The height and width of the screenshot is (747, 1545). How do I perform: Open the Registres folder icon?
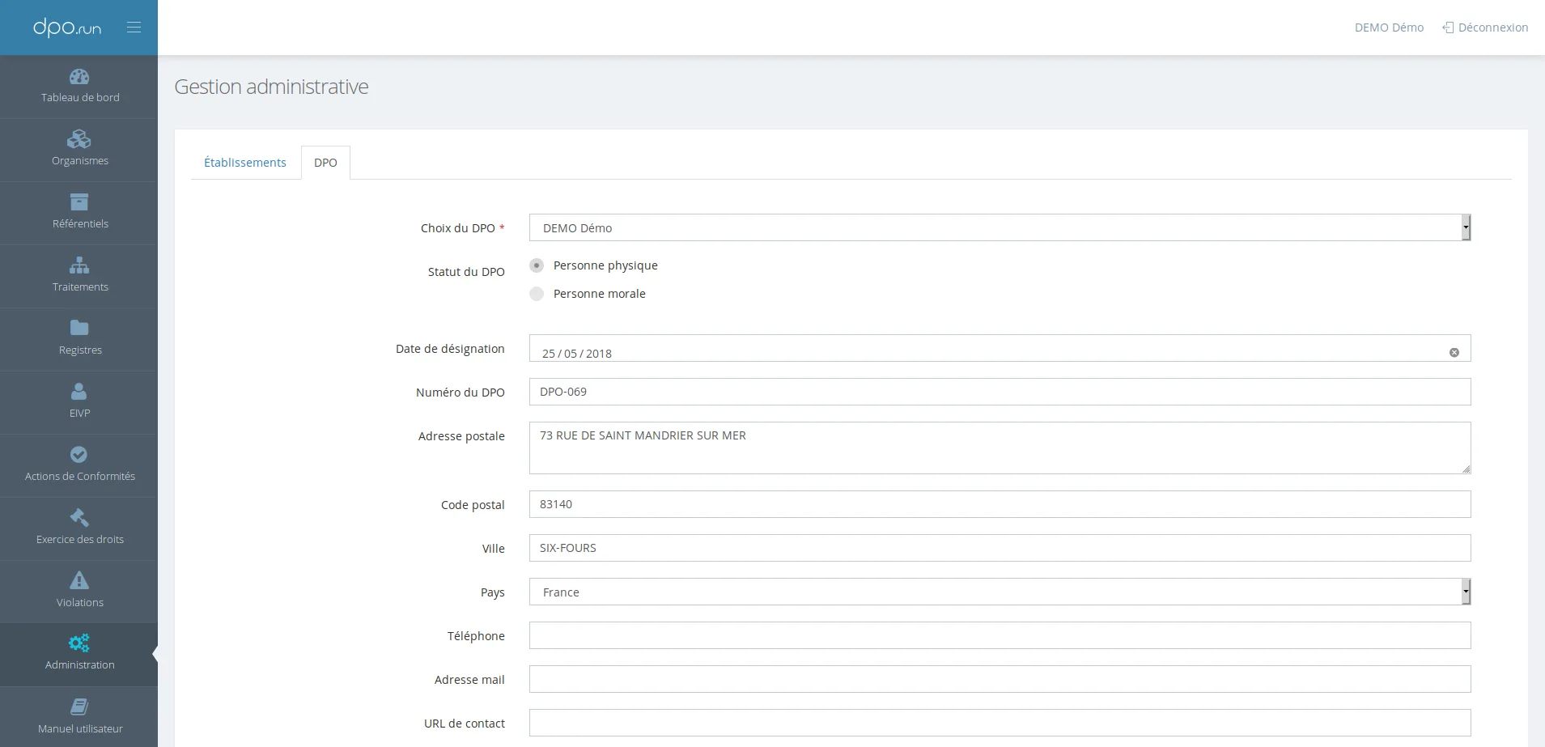pyautogui.click(x=79, y=328)
